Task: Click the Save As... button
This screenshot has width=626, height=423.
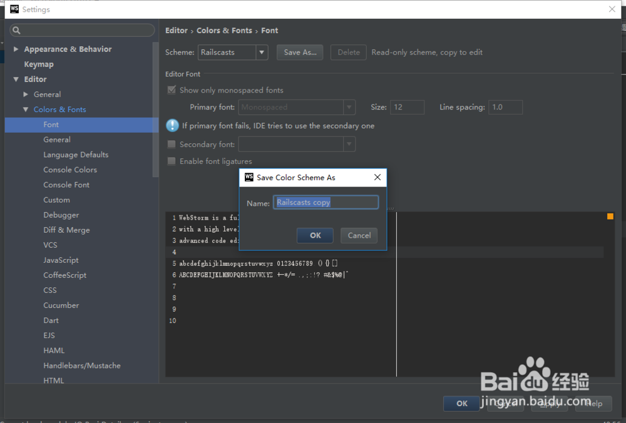Action: (300, 53)
